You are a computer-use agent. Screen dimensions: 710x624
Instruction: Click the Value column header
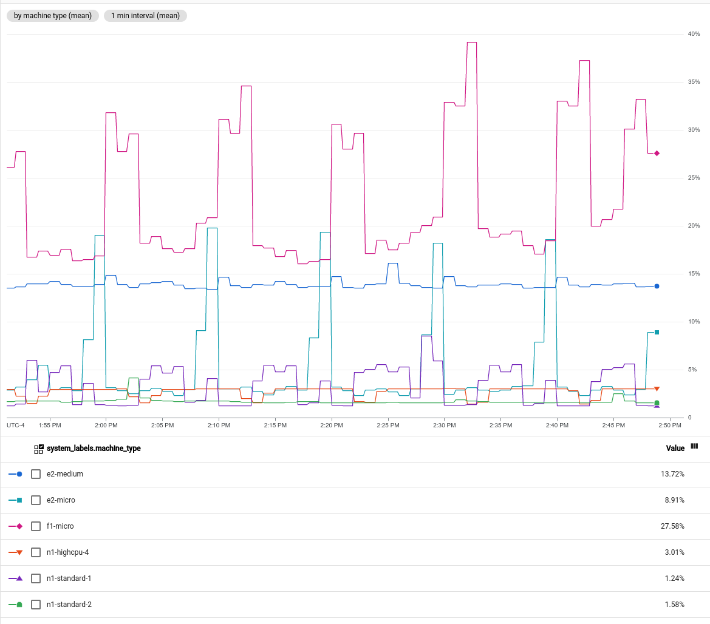(675, 448)
